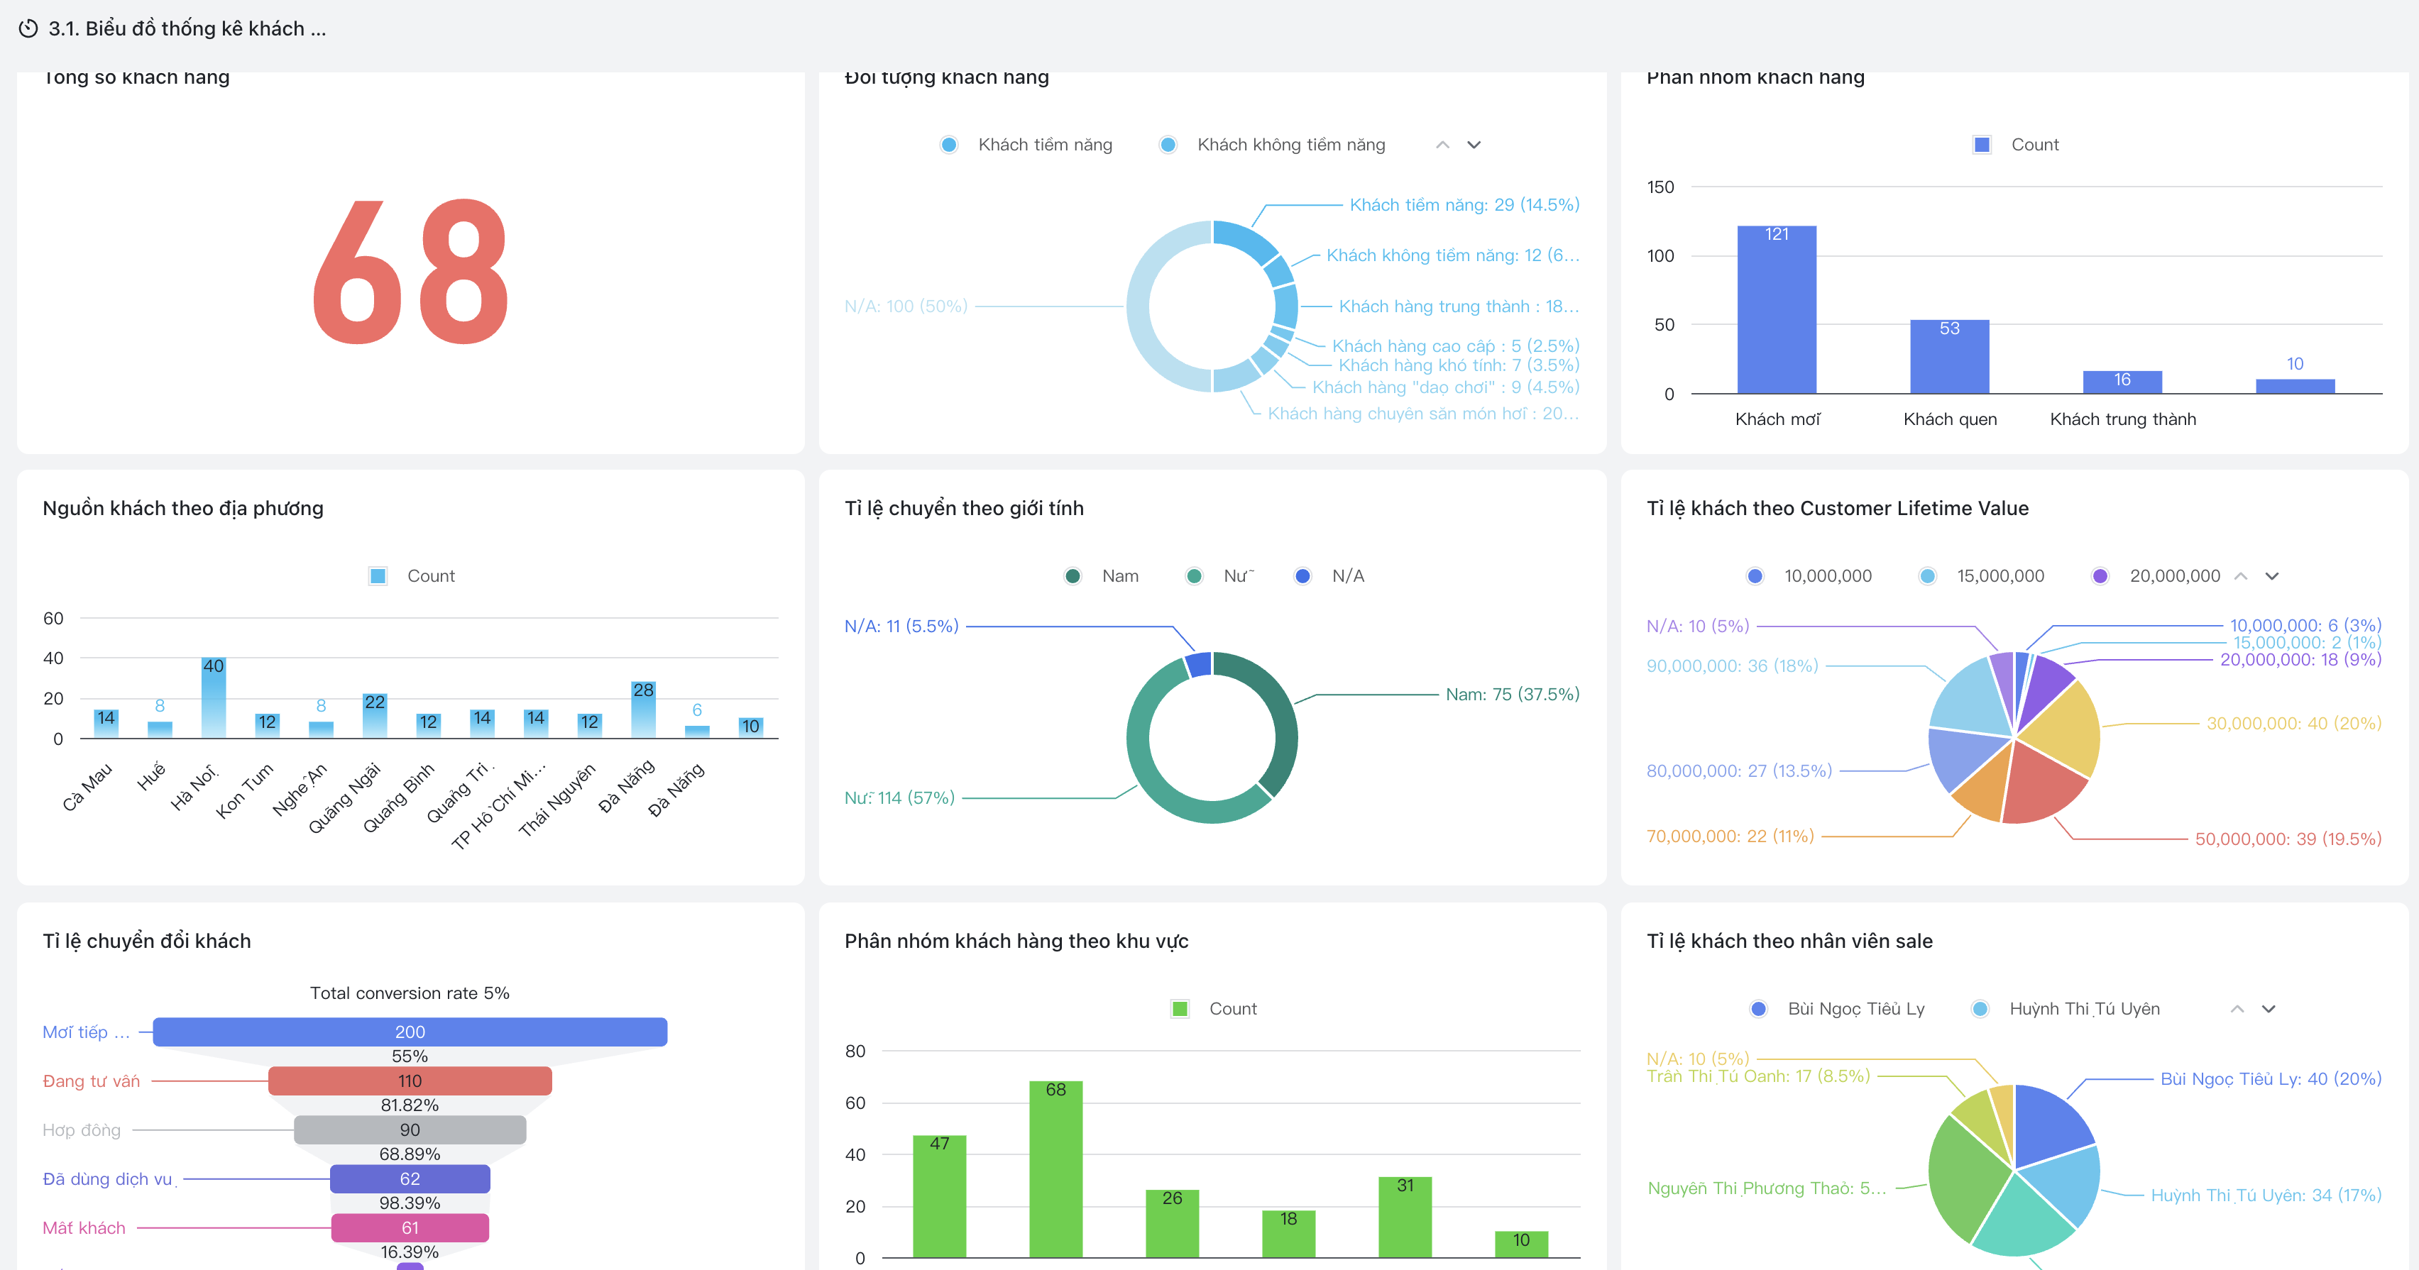Select funnel stage 'Mất khách' bar 61
2419x1270 pixels.
[x=410, y=1227]
